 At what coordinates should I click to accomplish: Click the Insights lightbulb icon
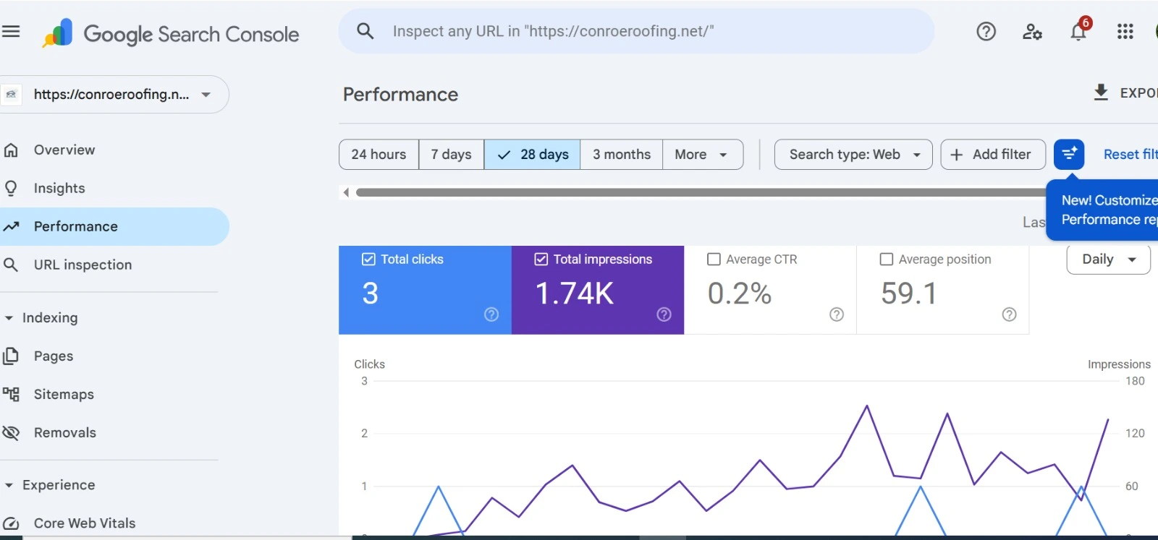pos(11,188)
